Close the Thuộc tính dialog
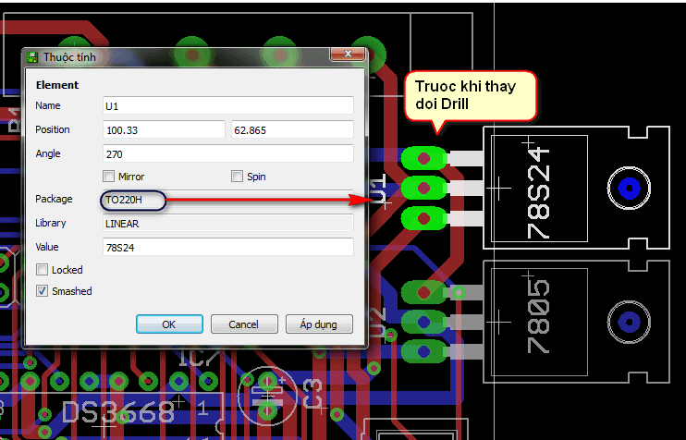686x440 pixels. click(348, 54)
